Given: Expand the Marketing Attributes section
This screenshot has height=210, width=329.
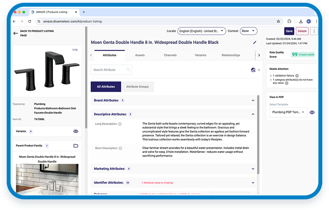Looking at the screenshot, I should (x=253, y=169).
